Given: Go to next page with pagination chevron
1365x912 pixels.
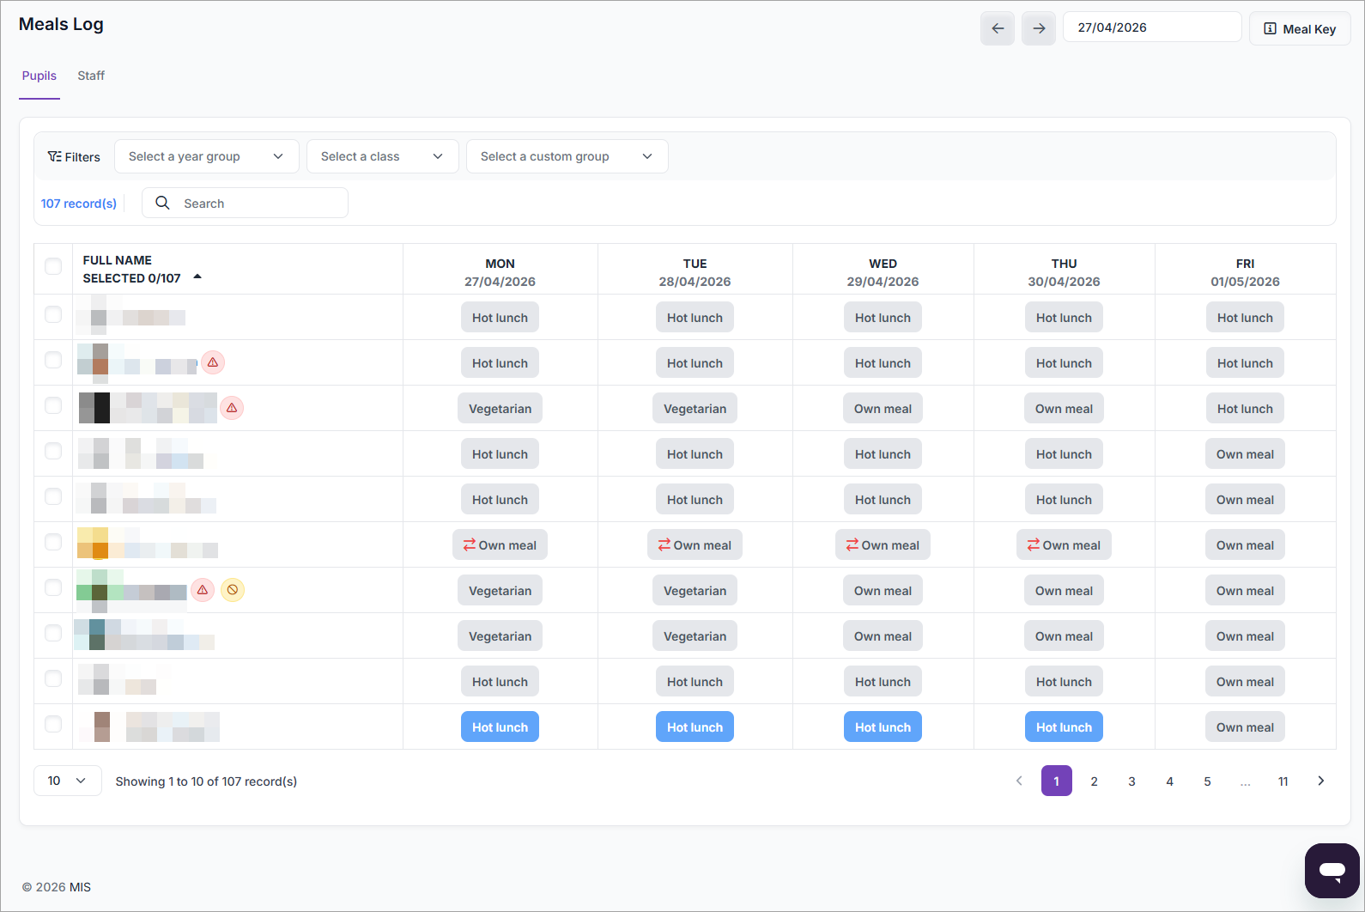Looking at the screenshot, I should (1320, 781).
